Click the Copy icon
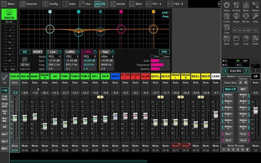 pyautogui.click(x=246, y=40)
